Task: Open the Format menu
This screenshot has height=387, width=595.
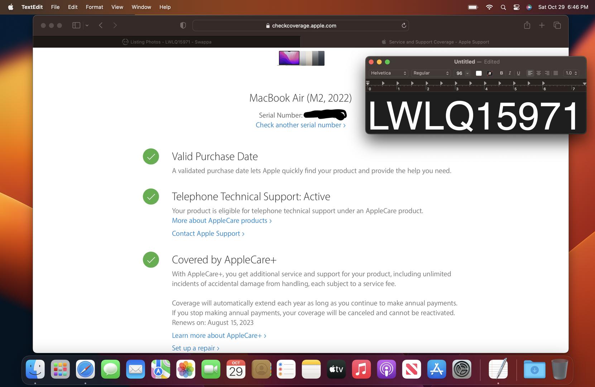Action: pos(94,7)
